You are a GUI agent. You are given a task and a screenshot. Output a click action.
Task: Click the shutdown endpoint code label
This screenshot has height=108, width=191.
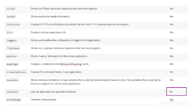12,92
